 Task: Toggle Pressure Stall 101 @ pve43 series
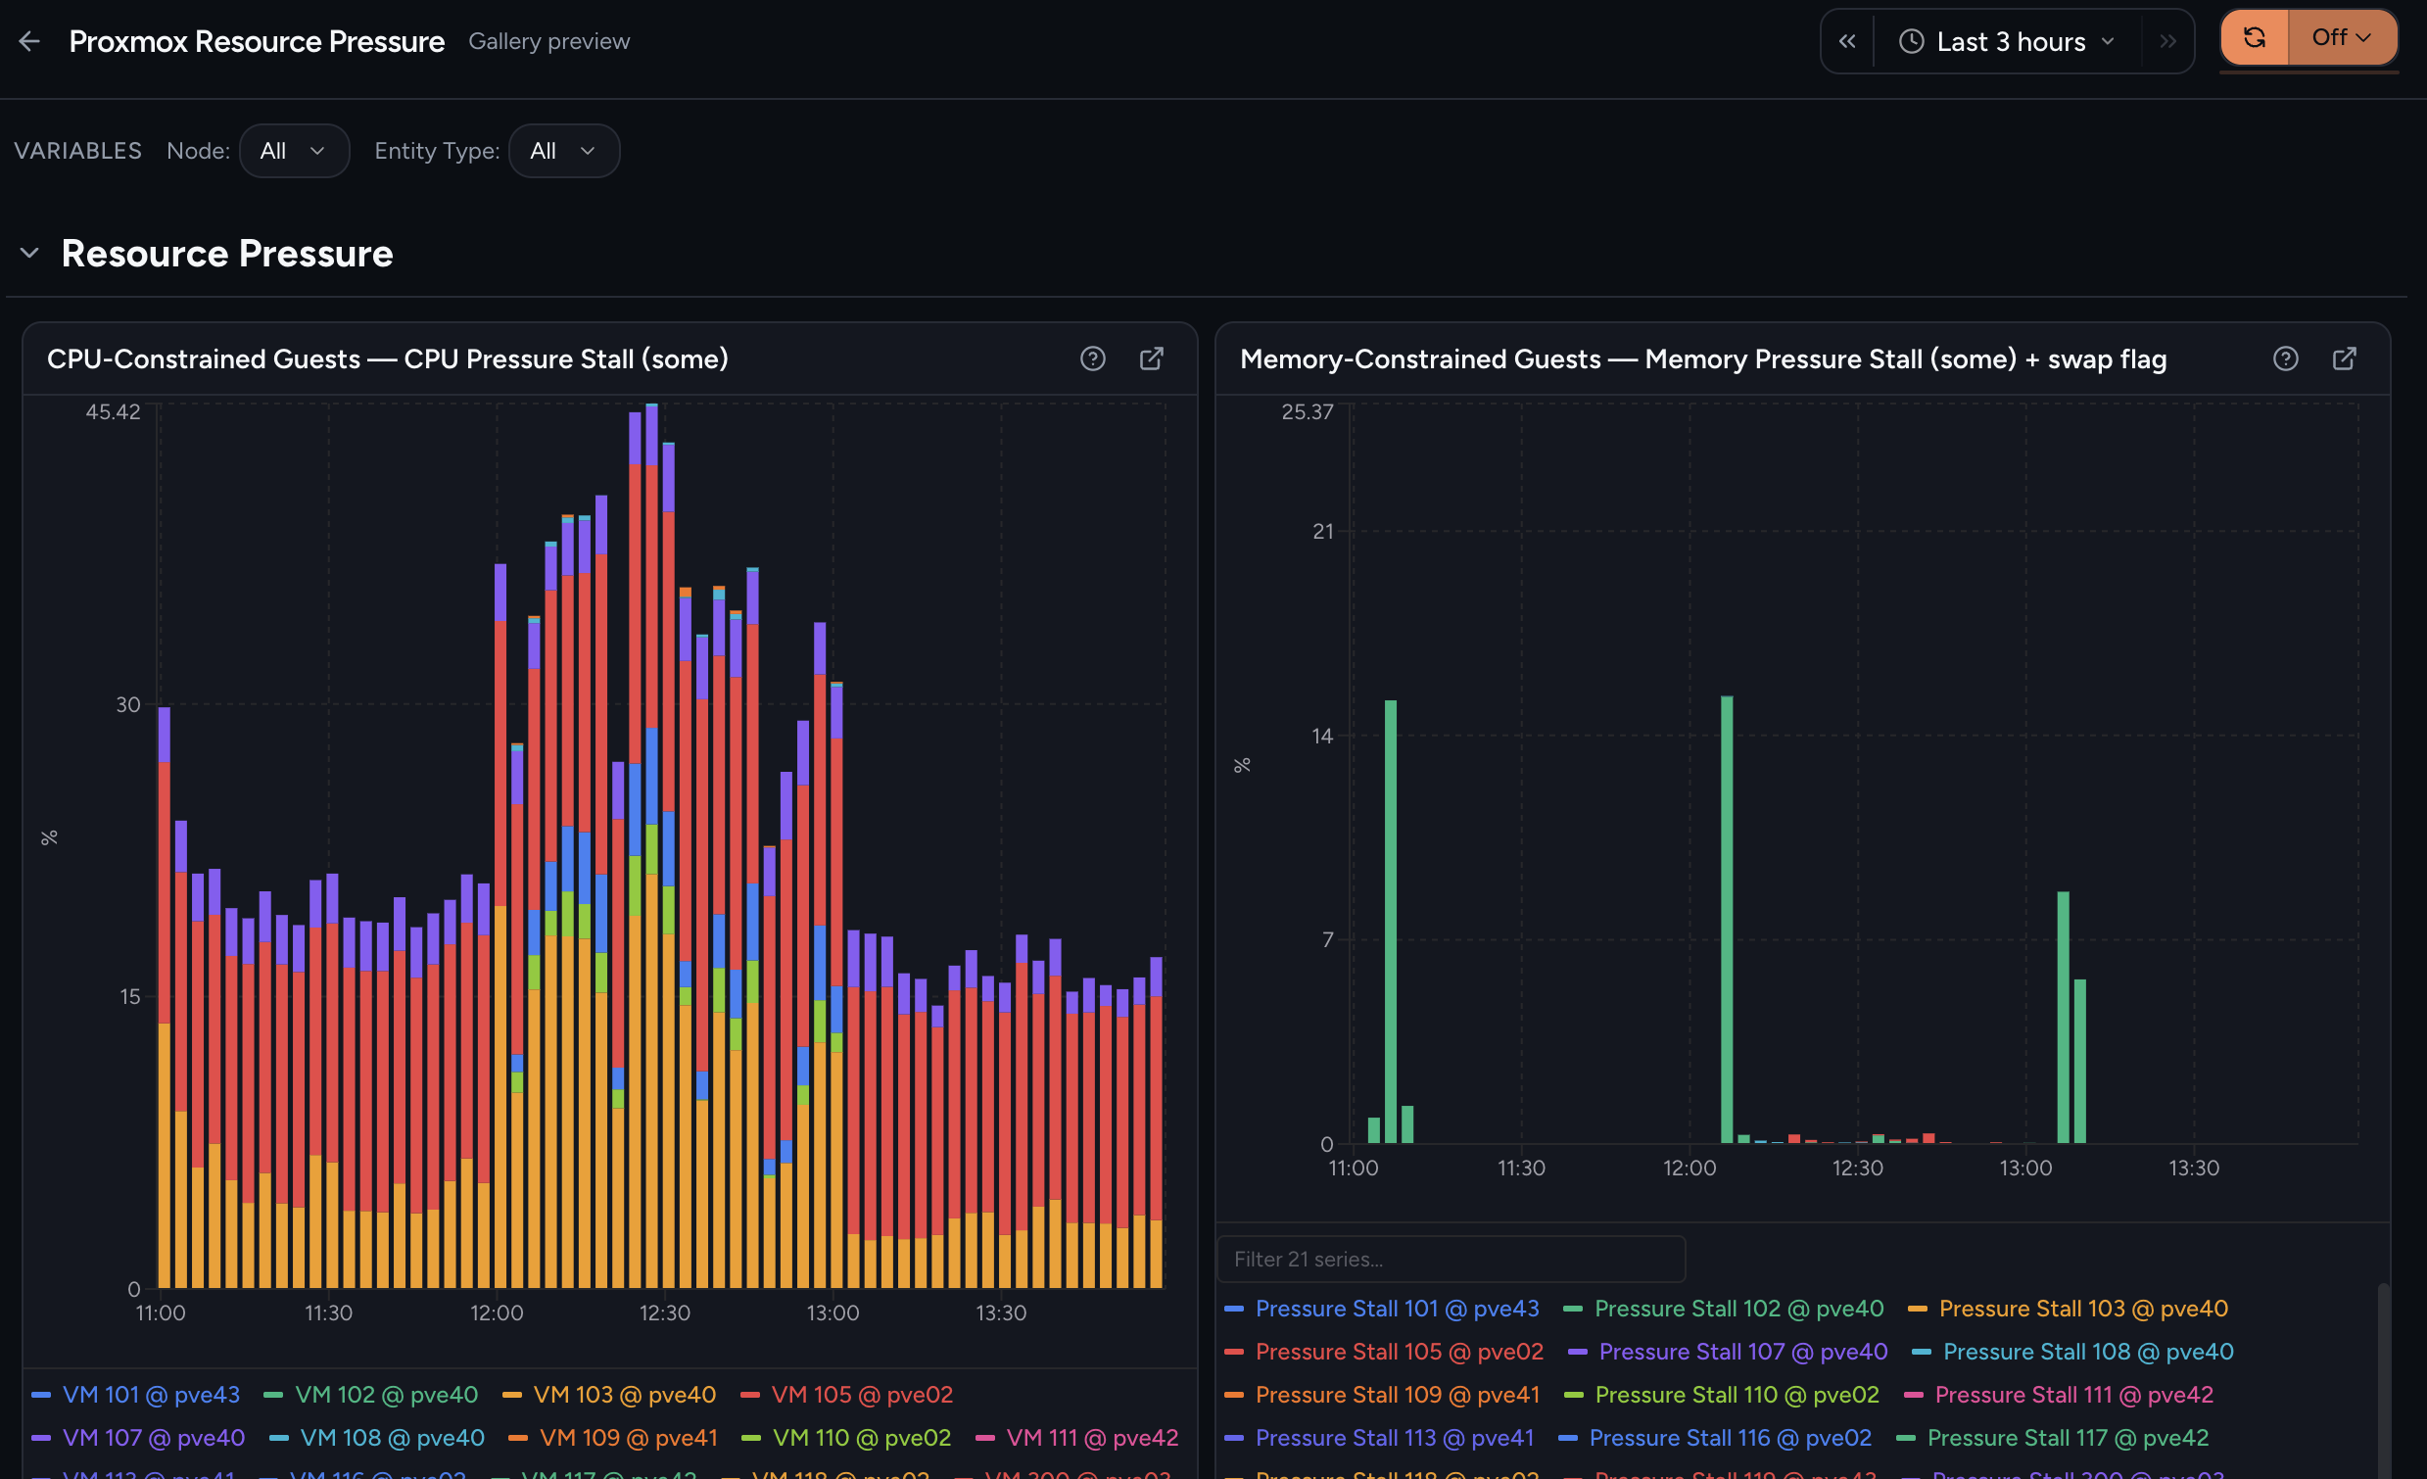click(1382, 1309)
